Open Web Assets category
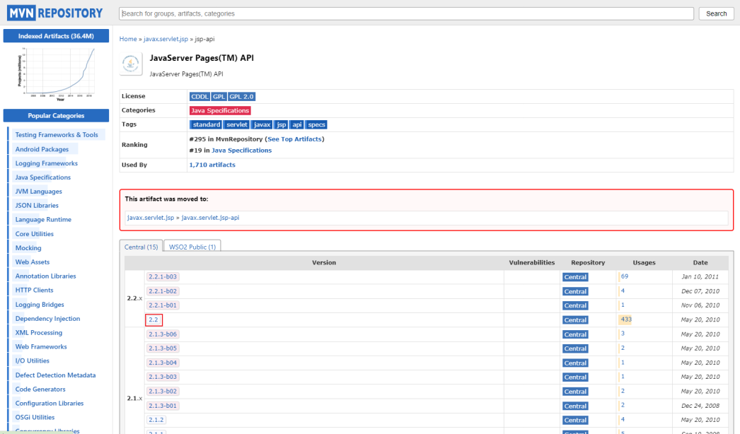 tap(33, 262)
